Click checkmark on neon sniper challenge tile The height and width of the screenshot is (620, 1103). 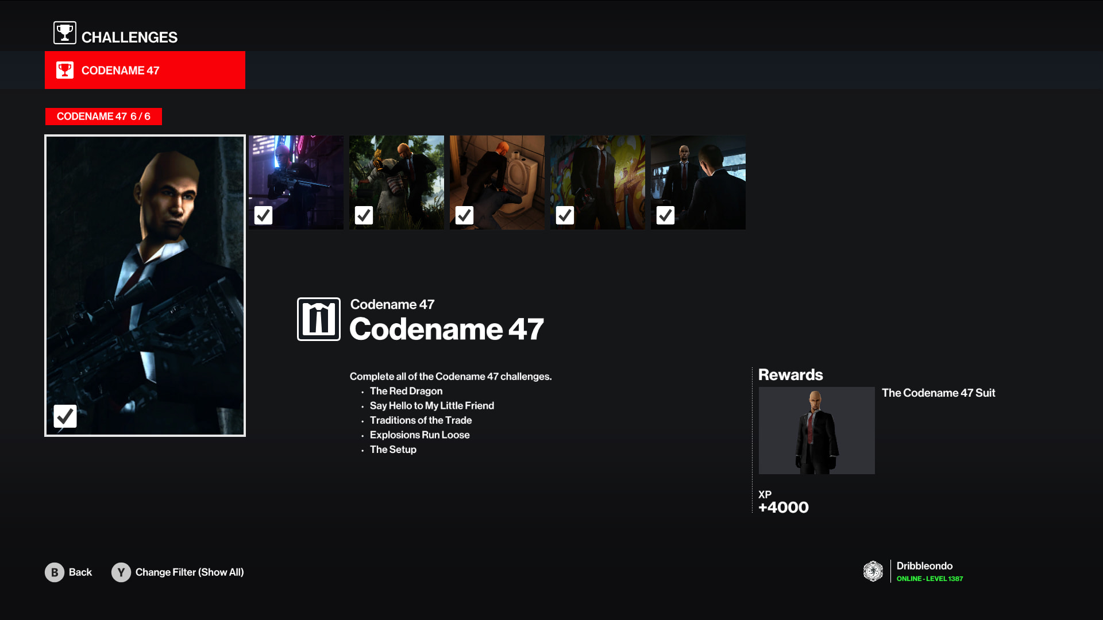(x=263, y=215)
